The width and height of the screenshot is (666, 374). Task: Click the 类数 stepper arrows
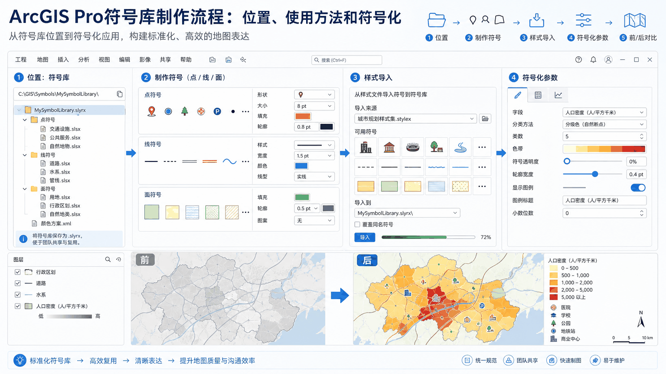coord(642,136)
